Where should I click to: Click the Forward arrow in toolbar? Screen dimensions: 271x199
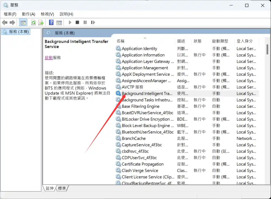coord(12,22)
